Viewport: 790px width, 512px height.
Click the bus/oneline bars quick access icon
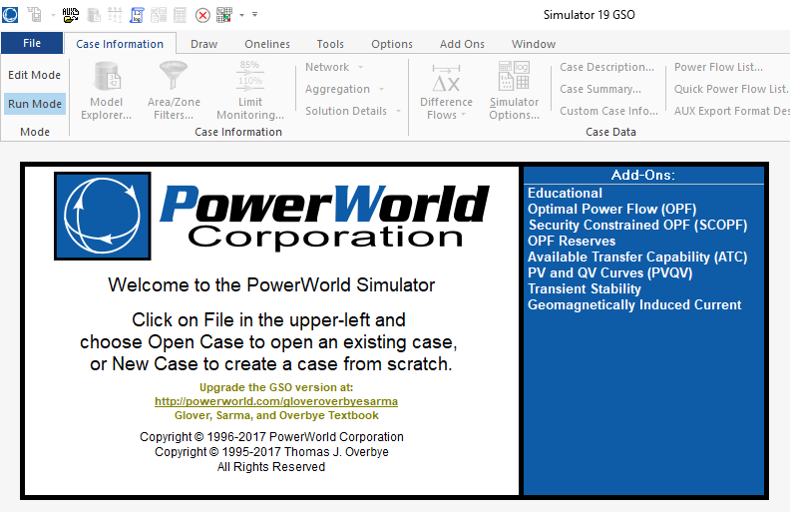pyautogui.click(x=115, y=15)
